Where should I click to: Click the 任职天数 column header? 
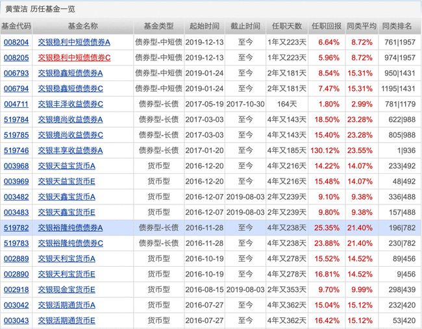(287, 26)
